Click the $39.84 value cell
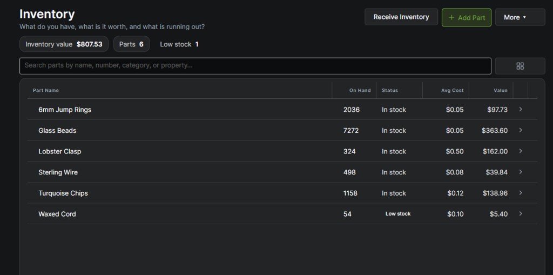Screen dimensions: 553x275 497,172
